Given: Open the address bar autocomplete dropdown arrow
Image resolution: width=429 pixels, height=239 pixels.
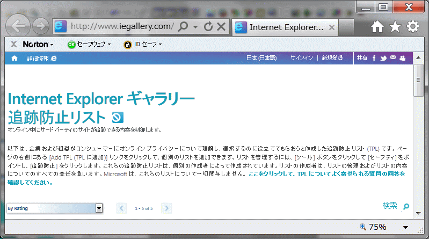Looking at the screenshot, I should pos(195,27).
